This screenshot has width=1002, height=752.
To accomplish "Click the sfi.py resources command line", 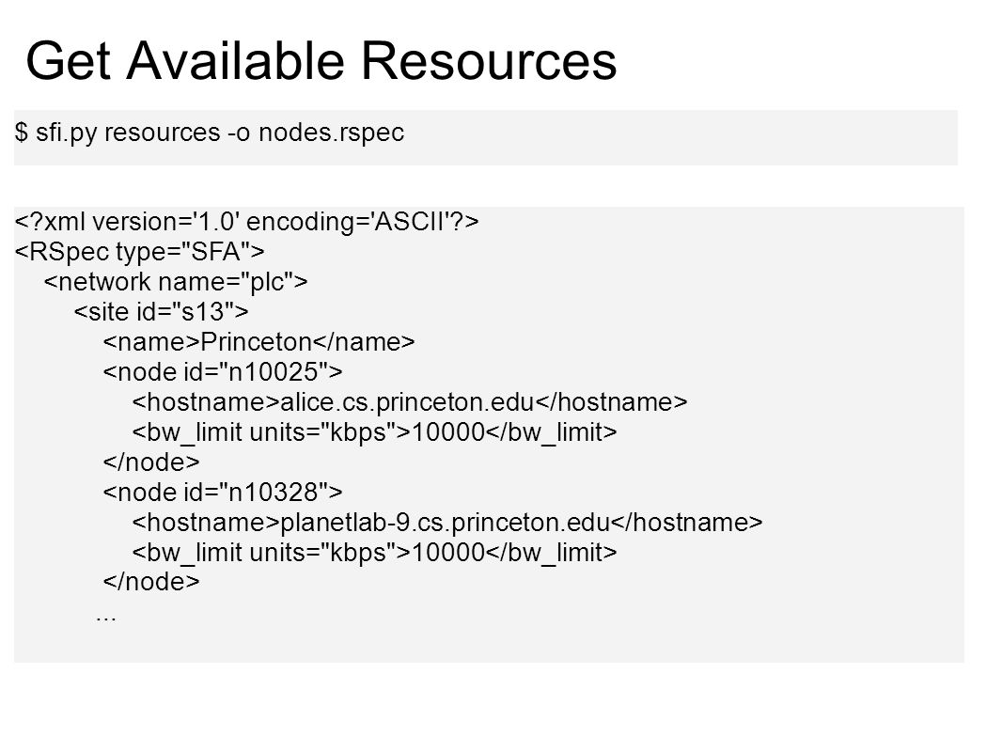I will coord(210,133).
